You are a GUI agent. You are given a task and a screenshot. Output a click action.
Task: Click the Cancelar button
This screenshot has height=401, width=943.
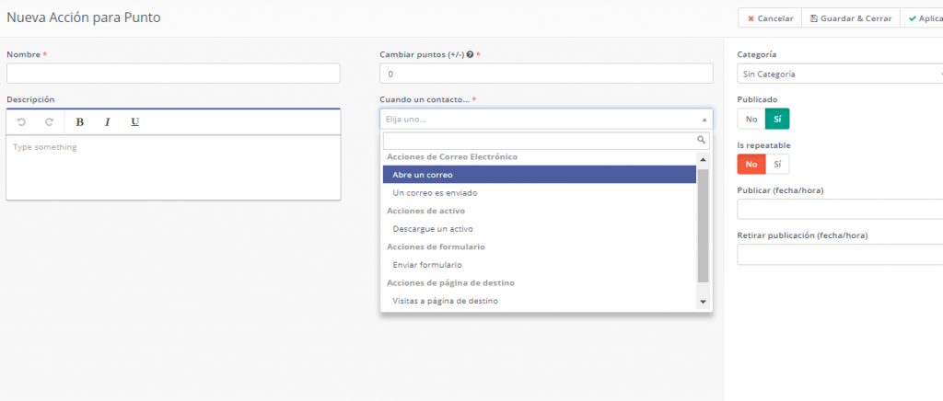[x=770, y=18]
